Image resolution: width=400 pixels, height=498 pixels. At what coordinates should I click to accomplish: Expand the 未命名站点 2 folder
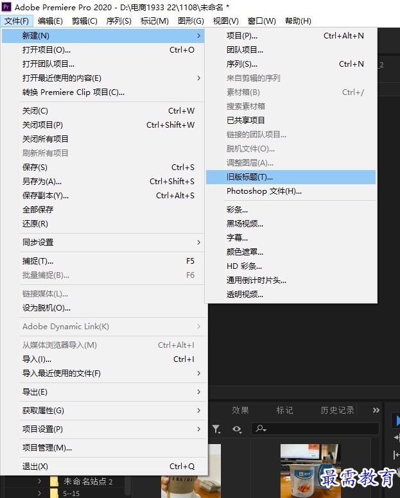[39, 481]
